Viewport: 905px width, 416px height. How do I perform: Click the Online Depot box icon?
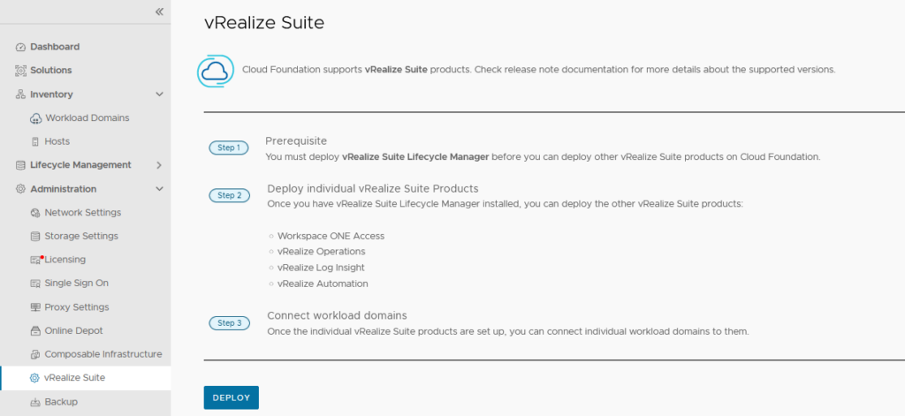point(35,330)
